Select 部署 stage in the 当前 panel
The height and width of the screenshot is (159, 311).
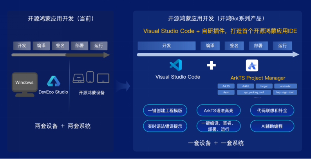(80, 46)
